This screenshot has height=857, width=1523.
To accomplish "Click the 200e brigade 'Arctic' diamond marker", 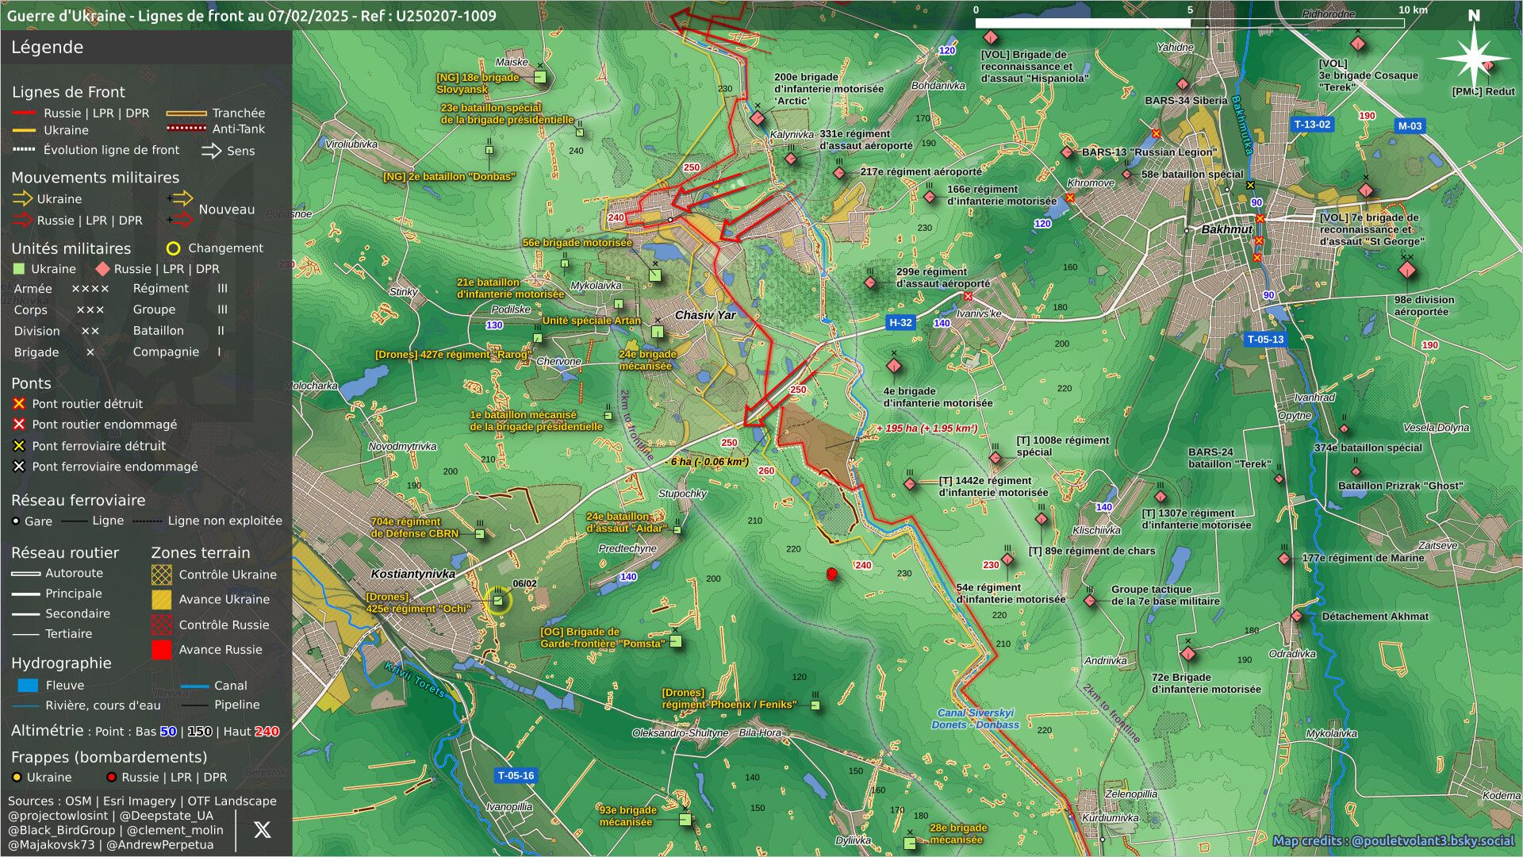I will click(x=758, y=118).
